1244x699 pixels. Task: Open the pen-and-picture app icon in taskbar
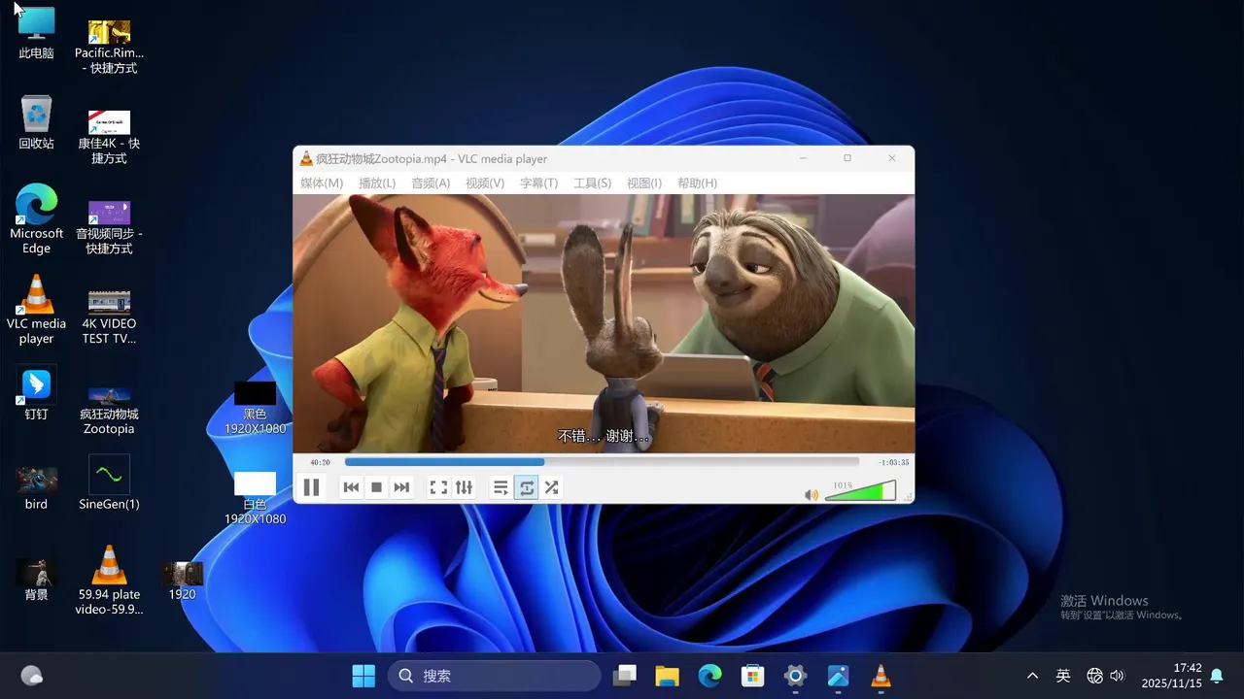click(x=838, y=676)
